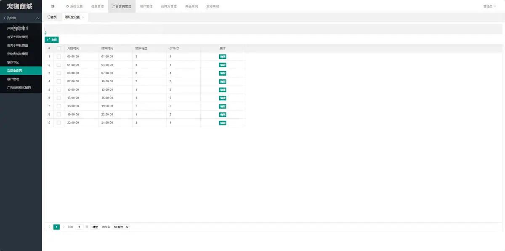Open the 用户管理 top menu

coord(146,6)
